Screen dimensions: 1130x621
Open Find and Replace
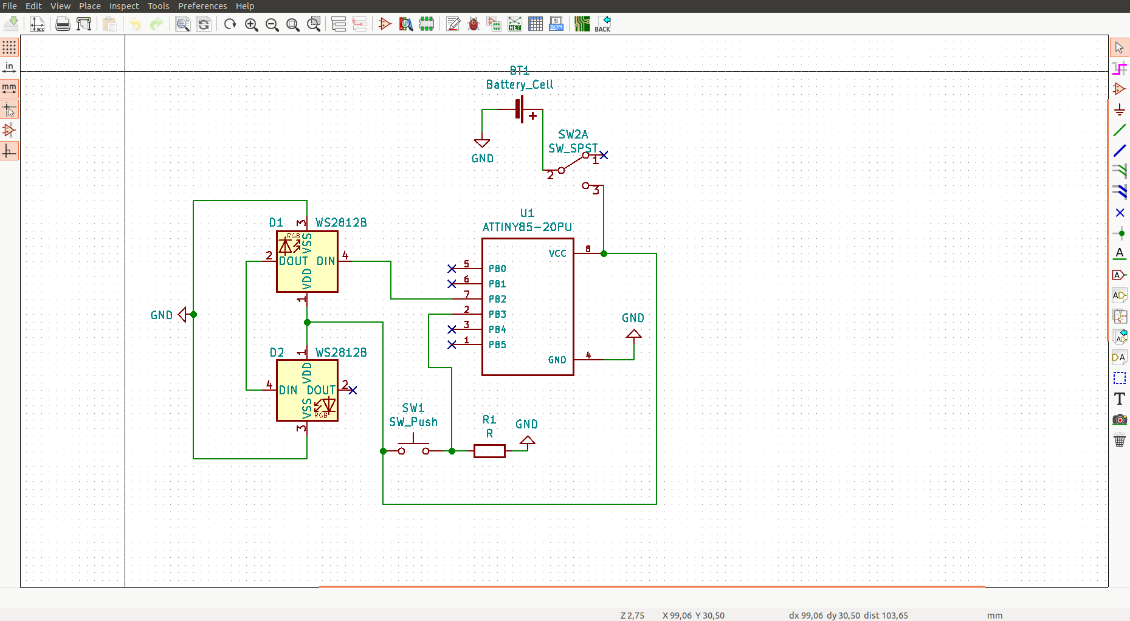[204, 24]
